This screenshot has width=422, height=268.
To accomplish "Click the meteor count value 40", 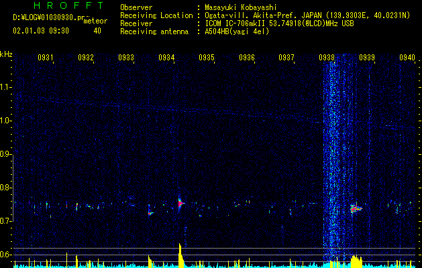I will tap(97, 31).
